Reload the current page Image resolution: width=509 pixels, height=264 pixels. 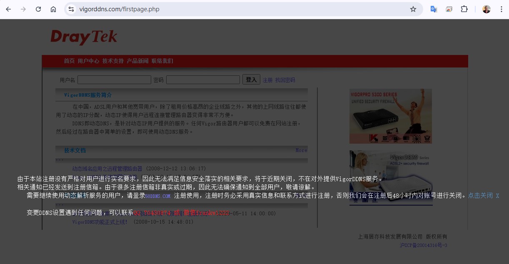pyautogui.click(x=38, y=9)
